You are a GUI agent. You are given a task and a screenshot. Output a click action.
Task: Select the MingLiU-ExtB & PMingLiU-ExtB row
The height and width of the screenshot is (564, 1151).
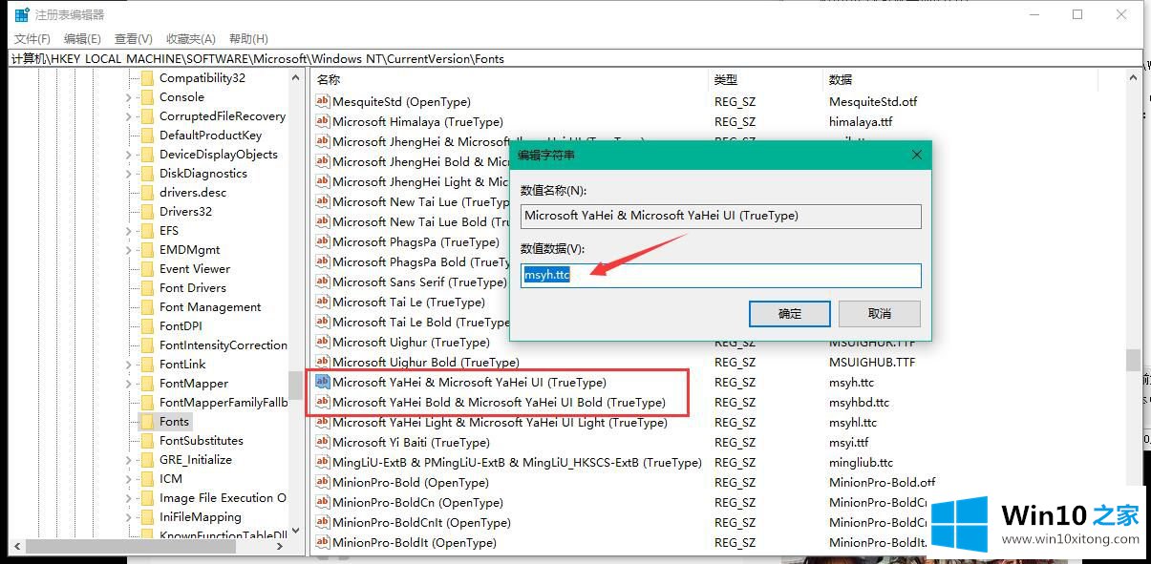517,463
